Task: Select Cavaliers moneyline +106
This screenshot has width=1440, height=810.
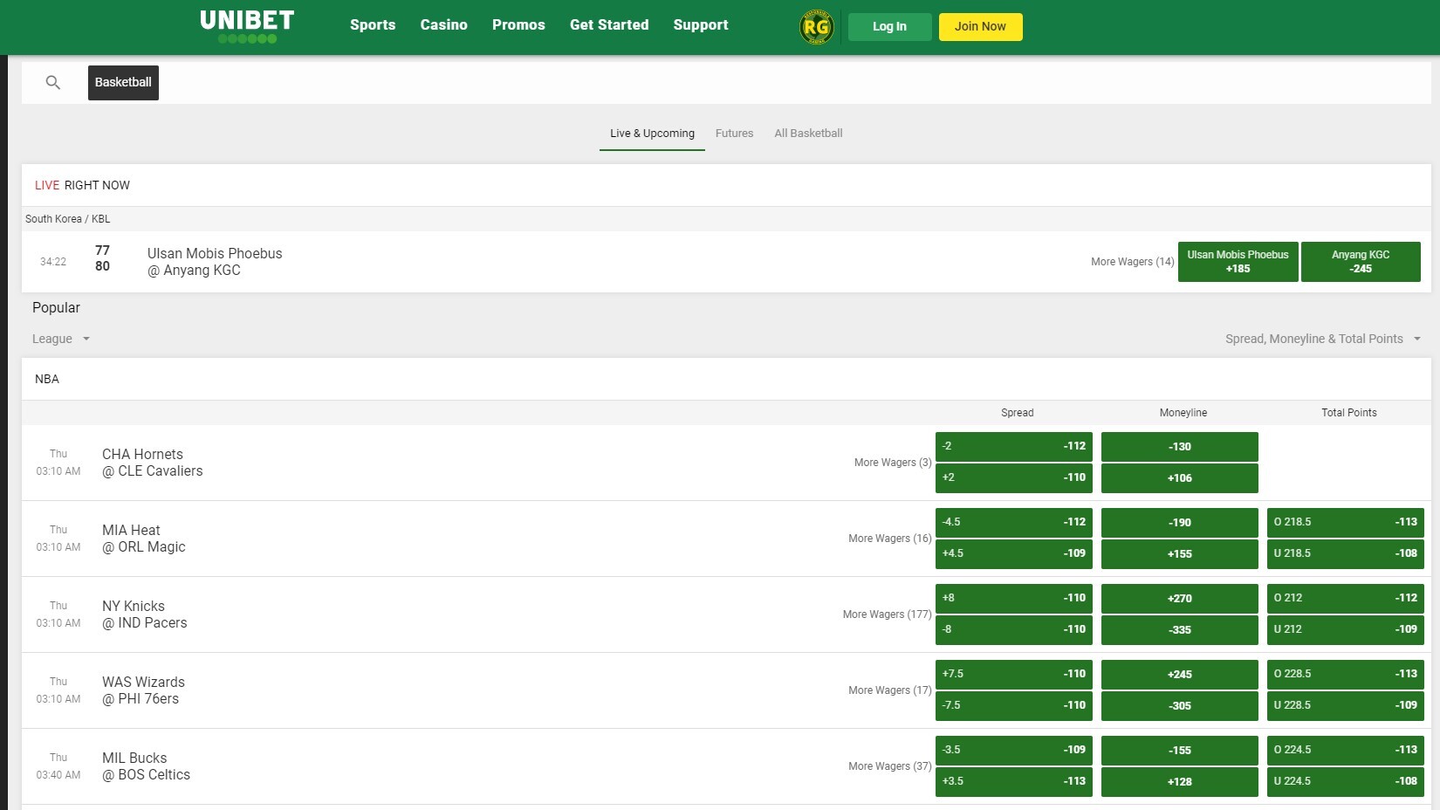Action: point(1180,477)
